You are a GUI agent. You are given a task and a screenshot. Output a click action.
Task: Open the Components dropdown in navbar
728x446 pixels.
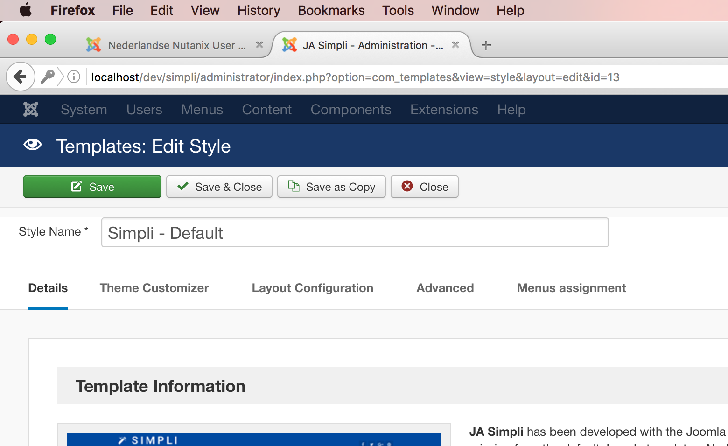point(351,110)
